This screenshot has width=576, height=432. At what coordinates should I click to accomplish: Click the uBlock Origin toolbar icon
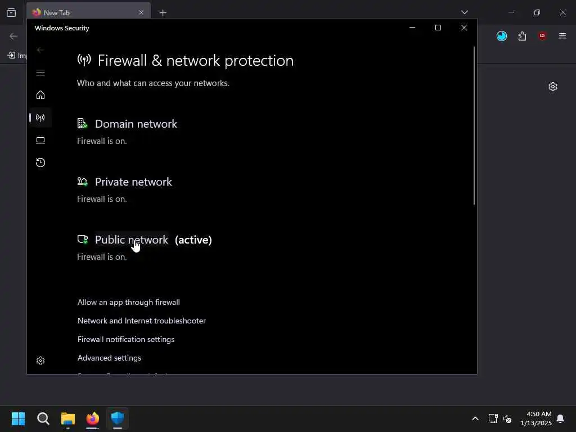point(542,36)
